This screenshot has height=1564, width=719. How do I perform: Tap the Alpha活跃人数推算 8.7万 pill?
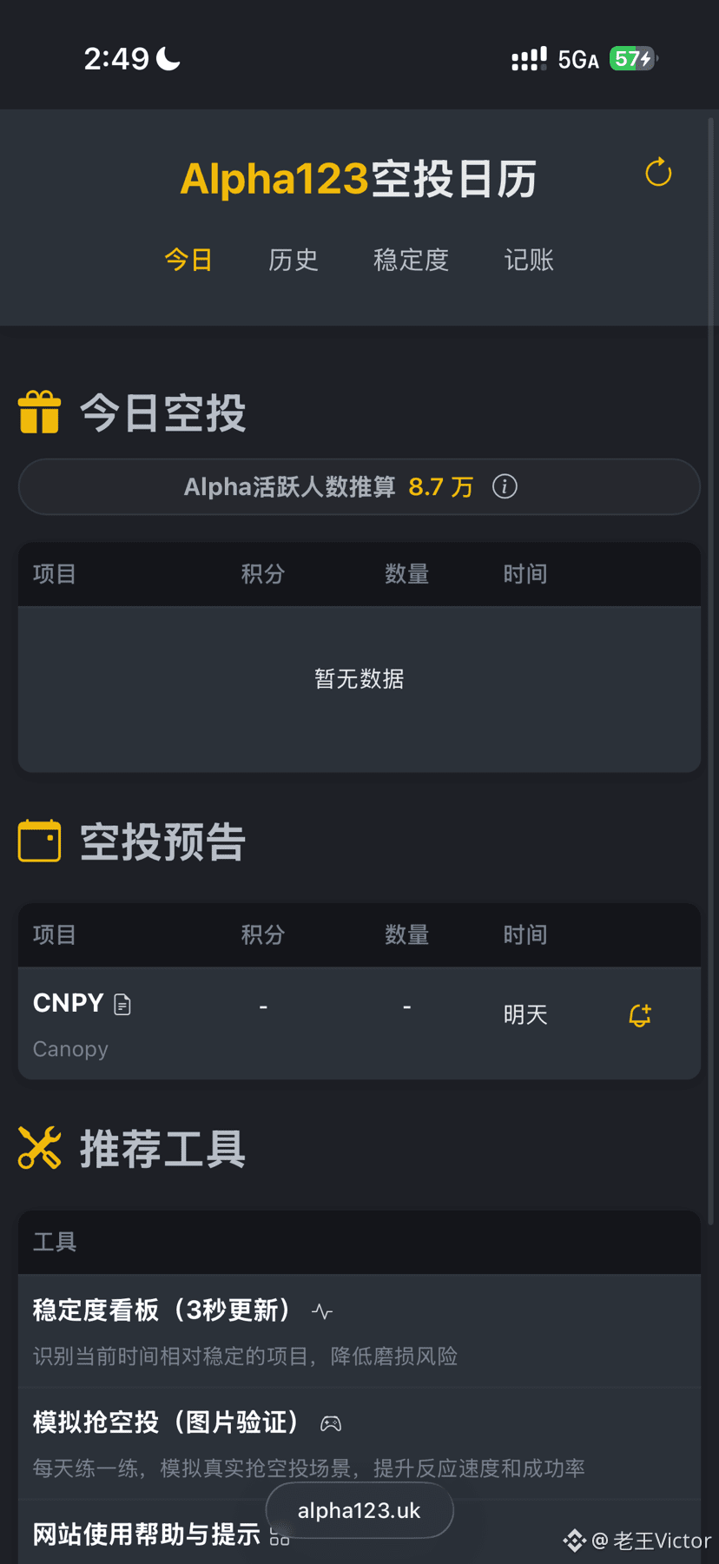pyautogui.click(x=359, y=486)
